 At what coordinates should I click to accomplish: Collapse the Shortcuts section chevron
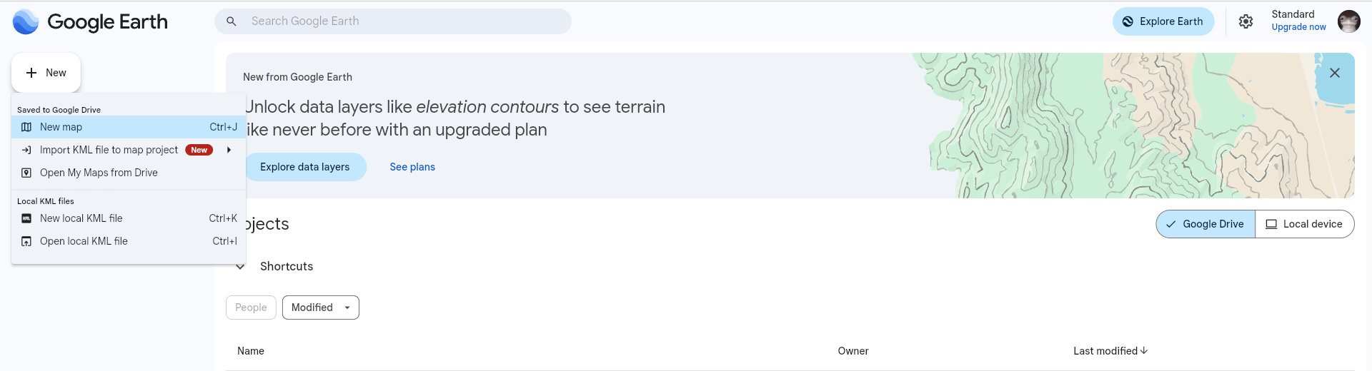point(241,266)
